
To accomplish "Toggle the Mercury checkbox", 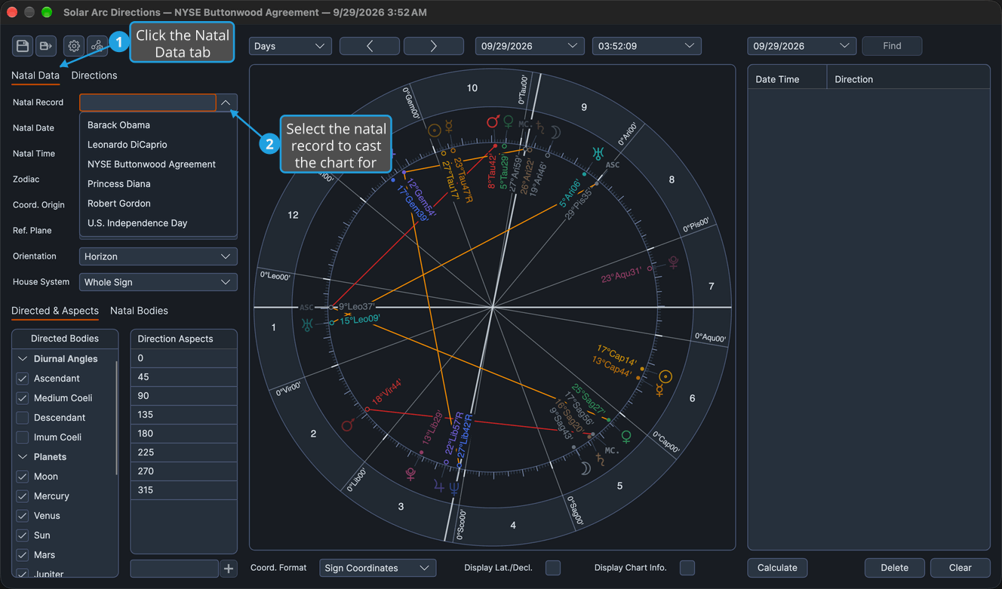I will tap(23, 496).
